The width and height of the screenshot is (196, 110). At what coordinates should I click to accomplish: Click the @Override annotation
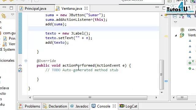click(46, 61)
